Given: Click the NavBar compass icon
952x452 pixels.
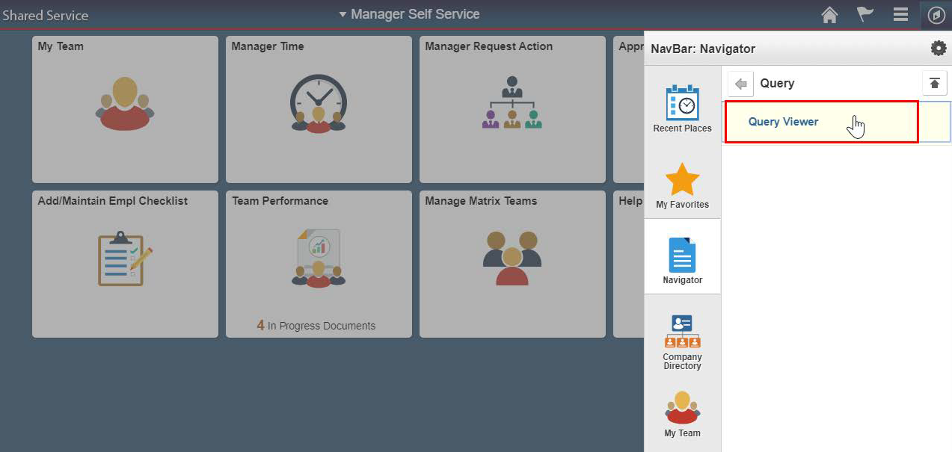Looking at the screenshot, I should pyautogui.click(x=936, y=14).
